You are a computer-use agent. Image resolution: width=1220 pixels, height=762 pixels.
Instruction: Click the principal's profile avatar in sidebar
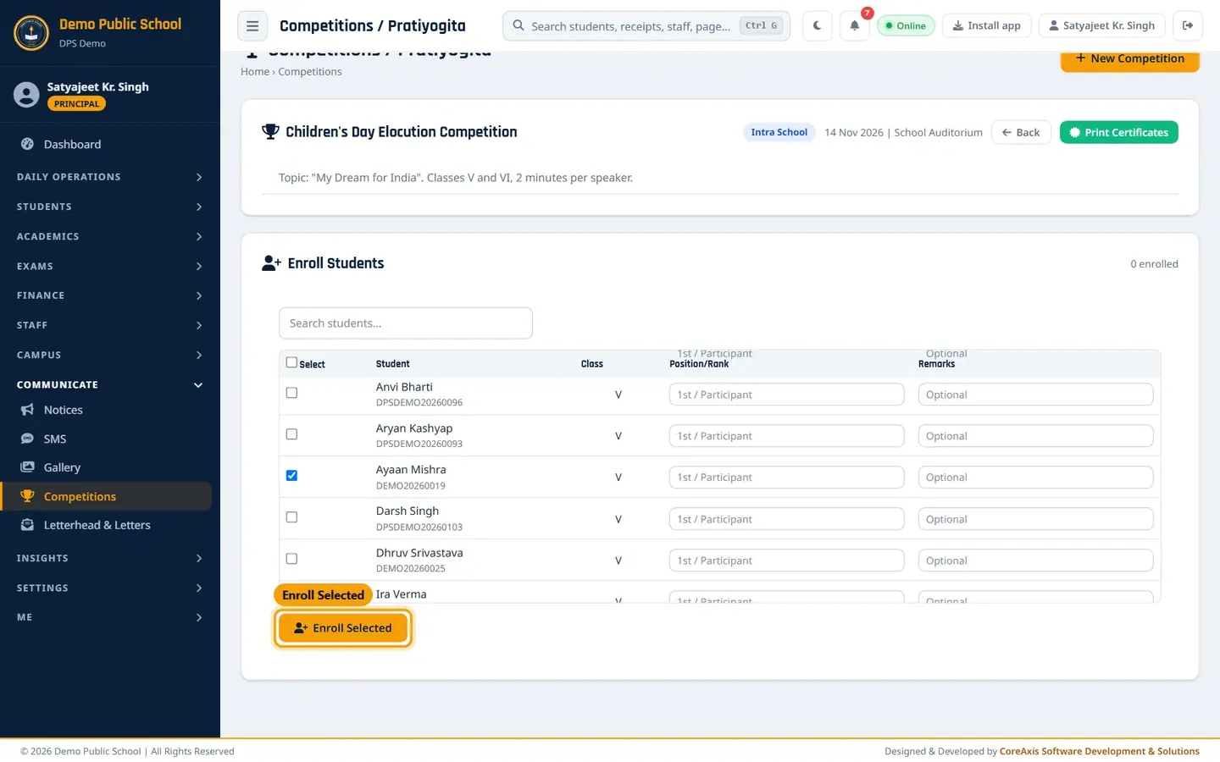coord(26,95)
